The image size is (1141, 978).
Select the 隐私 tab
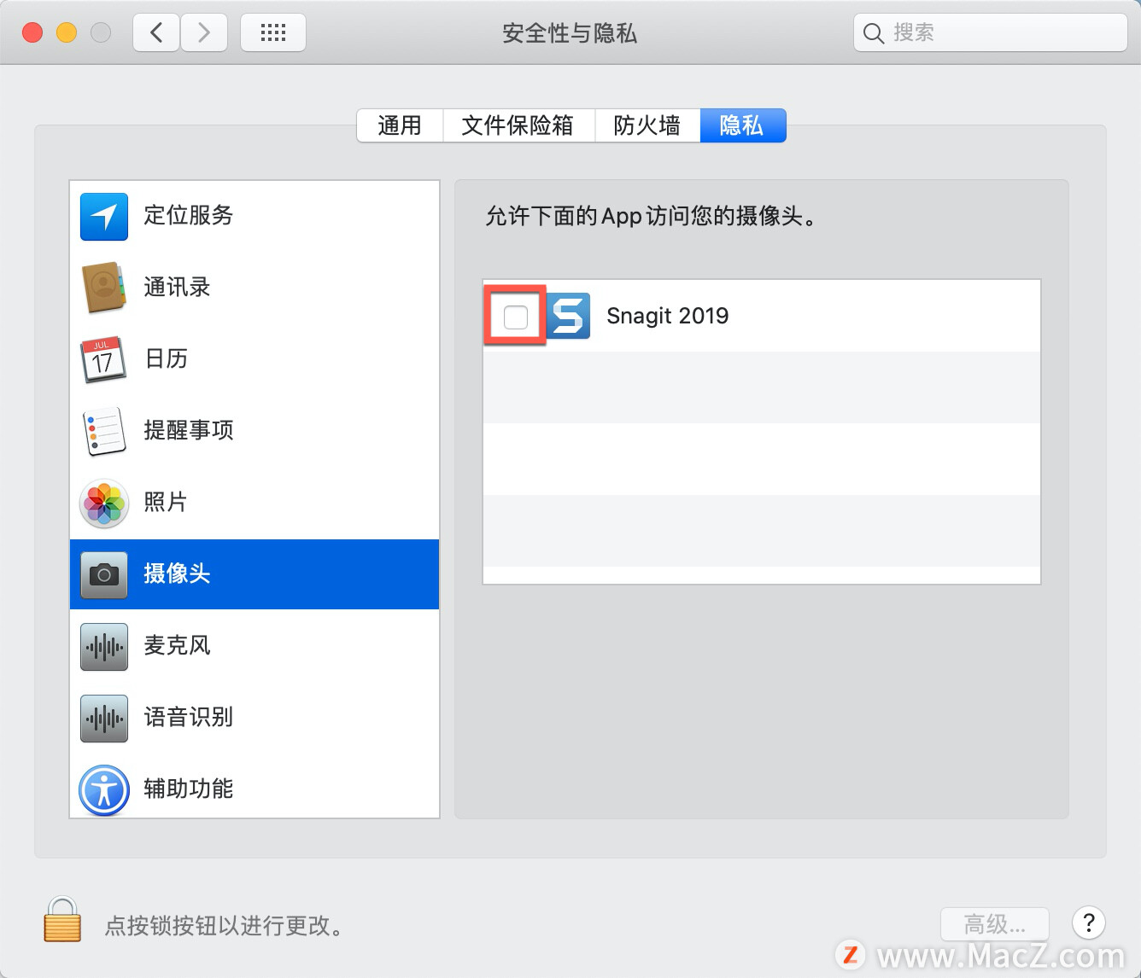742,125
